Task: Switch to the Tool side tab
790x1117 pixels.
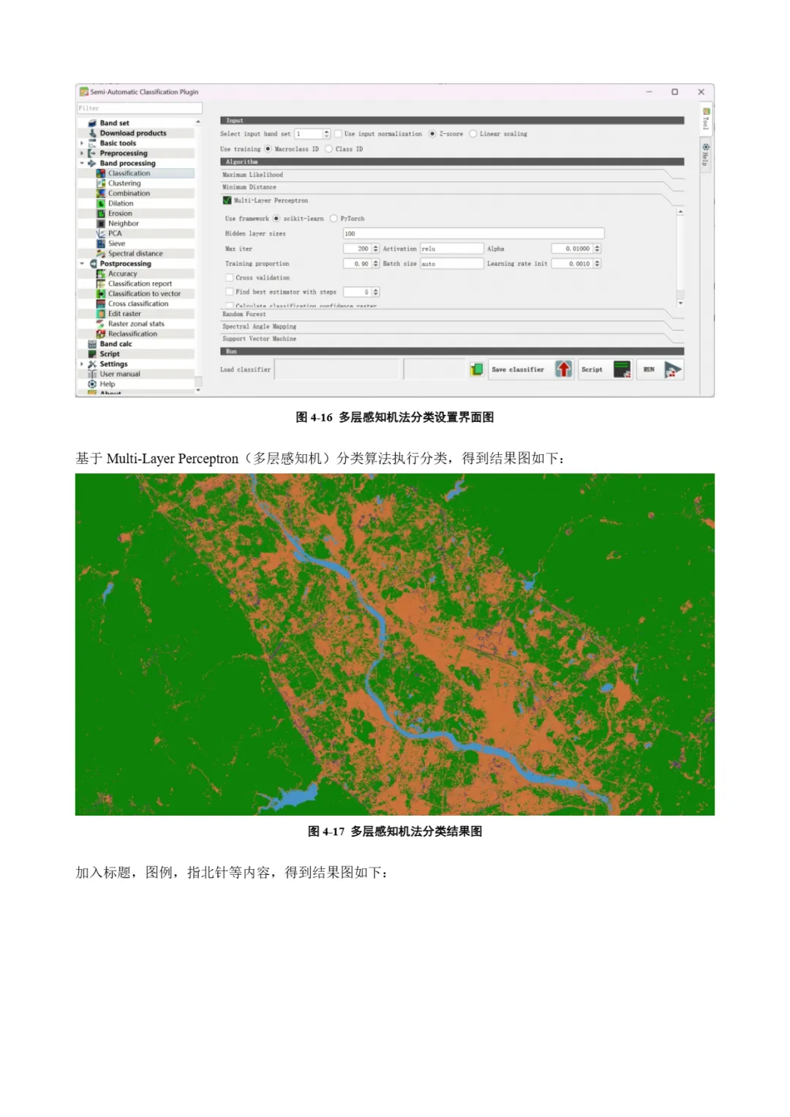Action: tap(706, 120)
